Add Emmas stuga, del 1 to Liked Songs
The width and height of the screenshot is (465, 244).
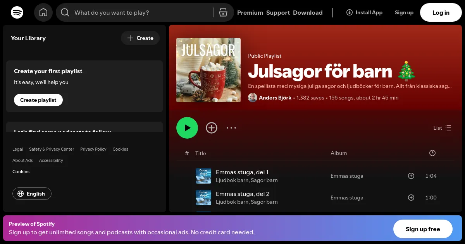pos(411,176)
